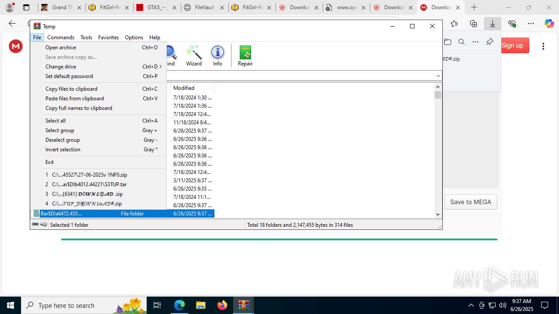The width and height of the screenshot is (559, 314).
Task: Launch Edge from the taskbar
Action: (x=179, y=305)
